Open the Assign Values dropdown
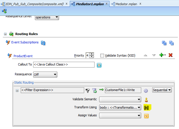 click(120, 115)
